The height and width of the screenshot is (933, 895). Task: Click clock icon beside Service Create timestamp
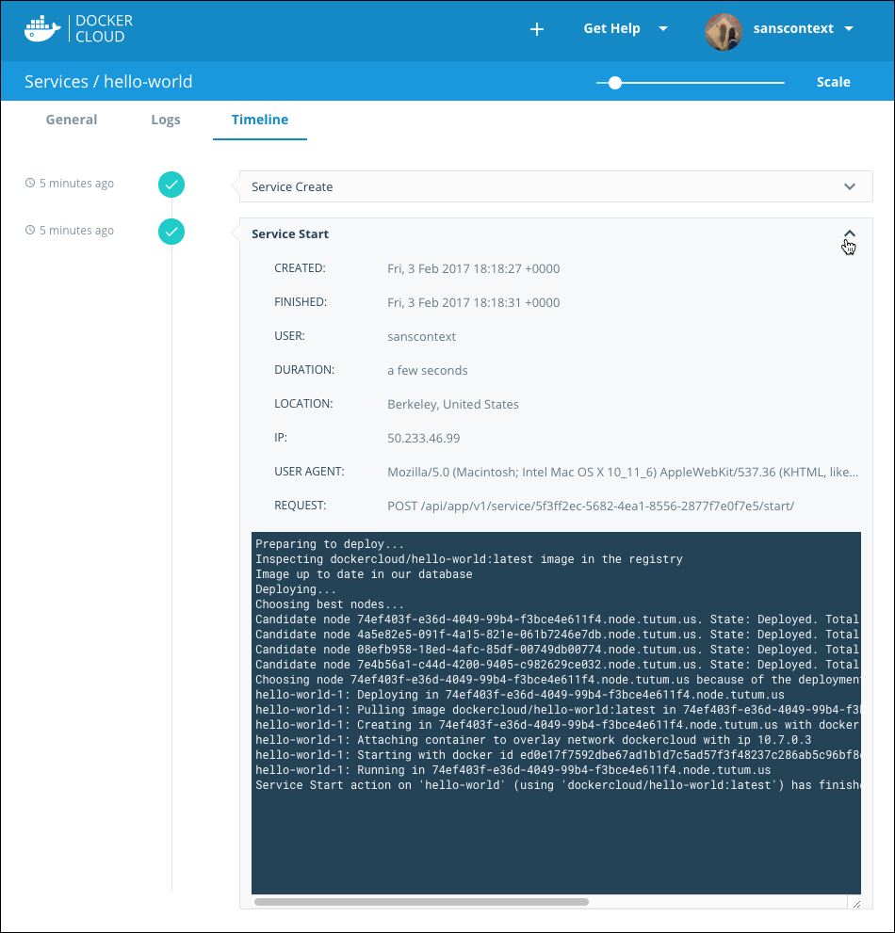coord(30,184)
